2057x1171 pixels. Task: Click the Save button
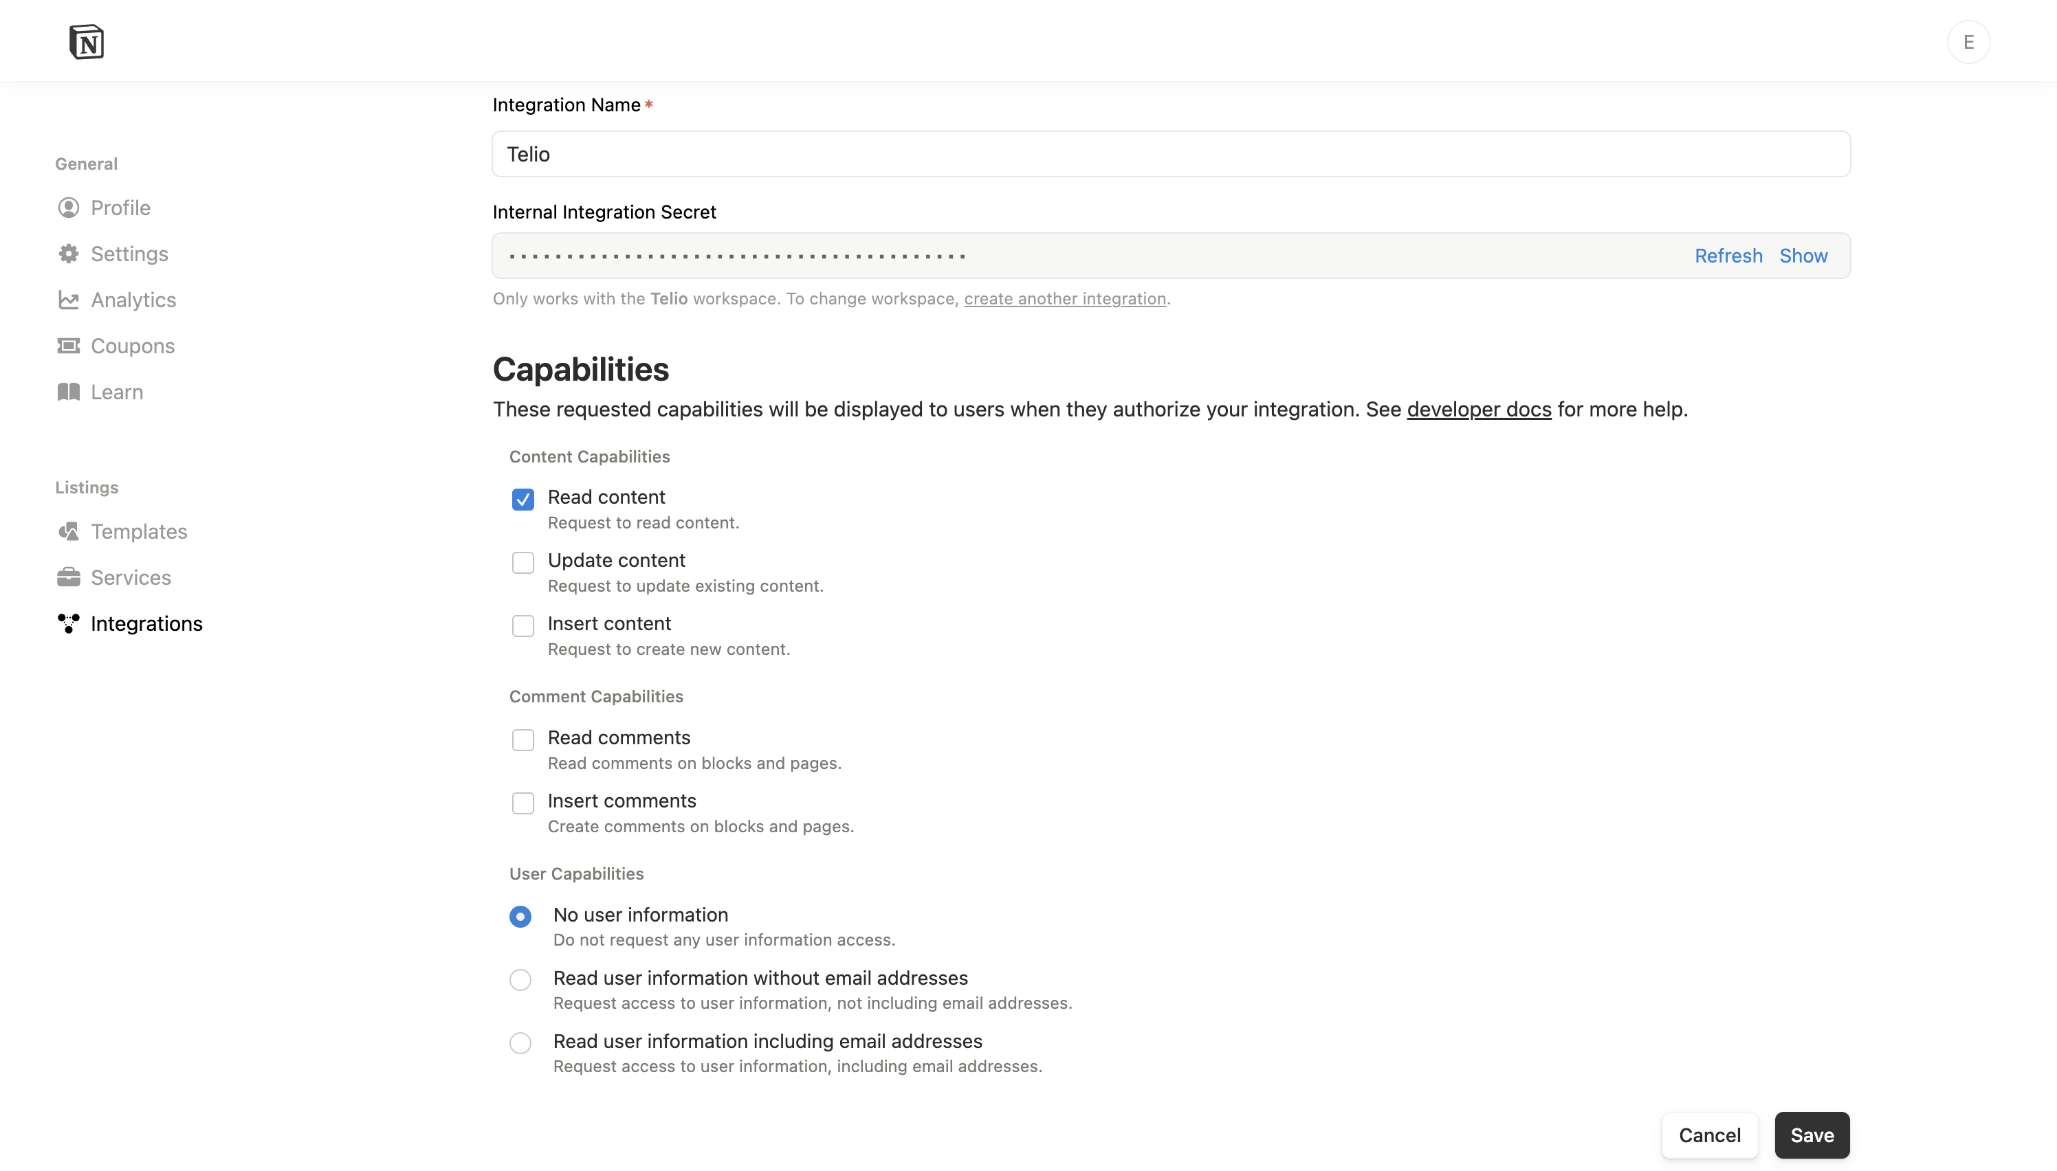[x=1812, y=1135]
